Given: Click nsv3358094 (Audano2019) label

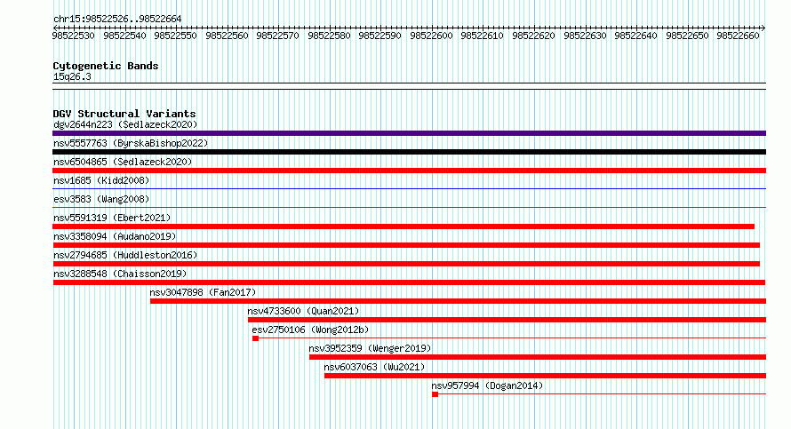Looking at the screenshot, I should click(115, 236).
